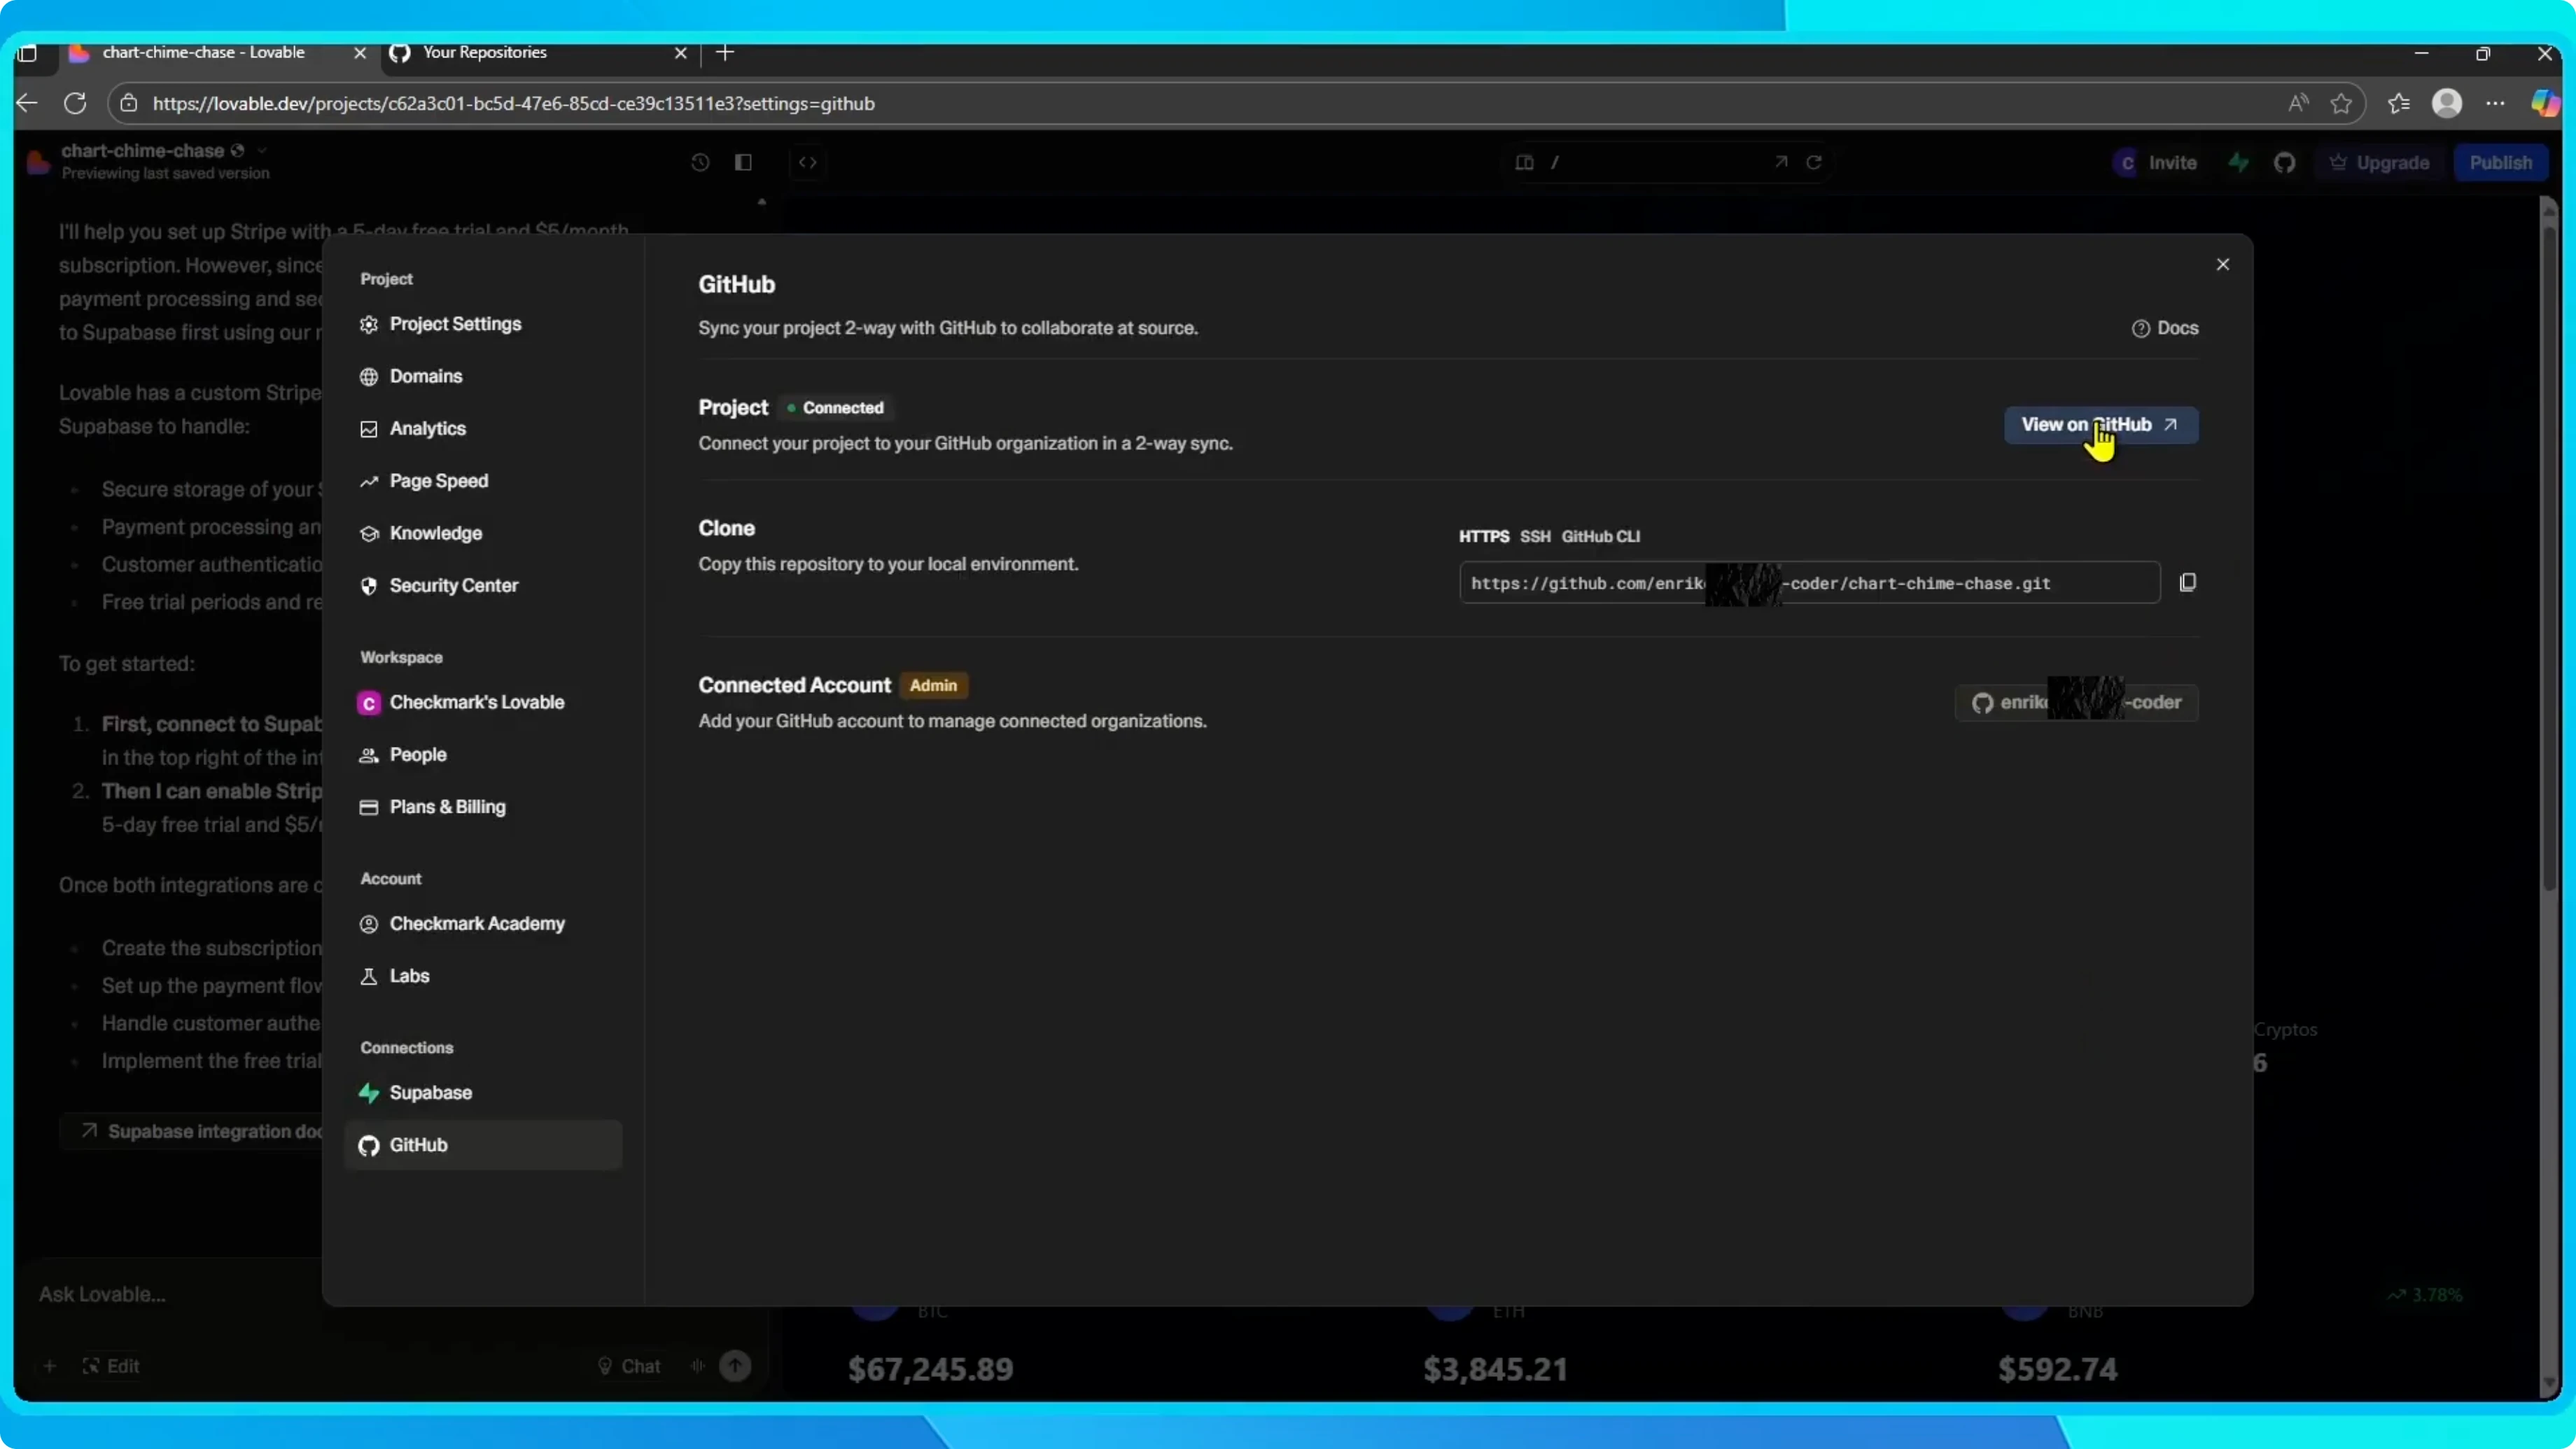Switch to code view icon
Image resolution: width=2576 pixels, height=1449 pixels.
(x=807, y=162)
